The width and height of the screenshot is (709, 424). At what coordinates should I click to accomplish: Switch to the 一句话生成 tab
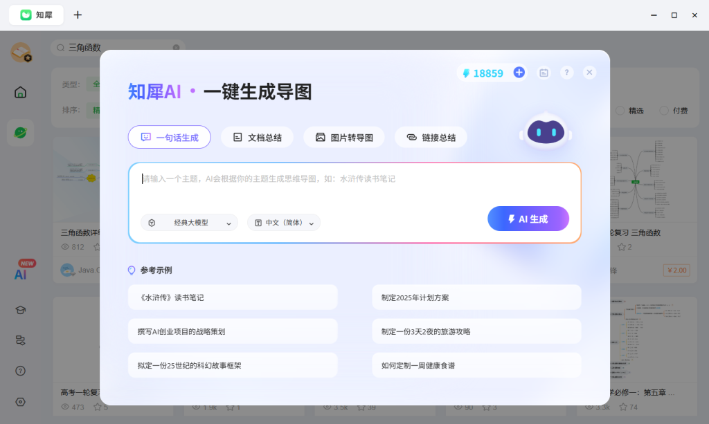pos(170,137)
